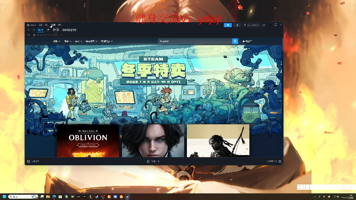Expand the fifth store navigation dropdown
Image resolution: width=356 pixels, height=200 pixels.
coord(107,41)
